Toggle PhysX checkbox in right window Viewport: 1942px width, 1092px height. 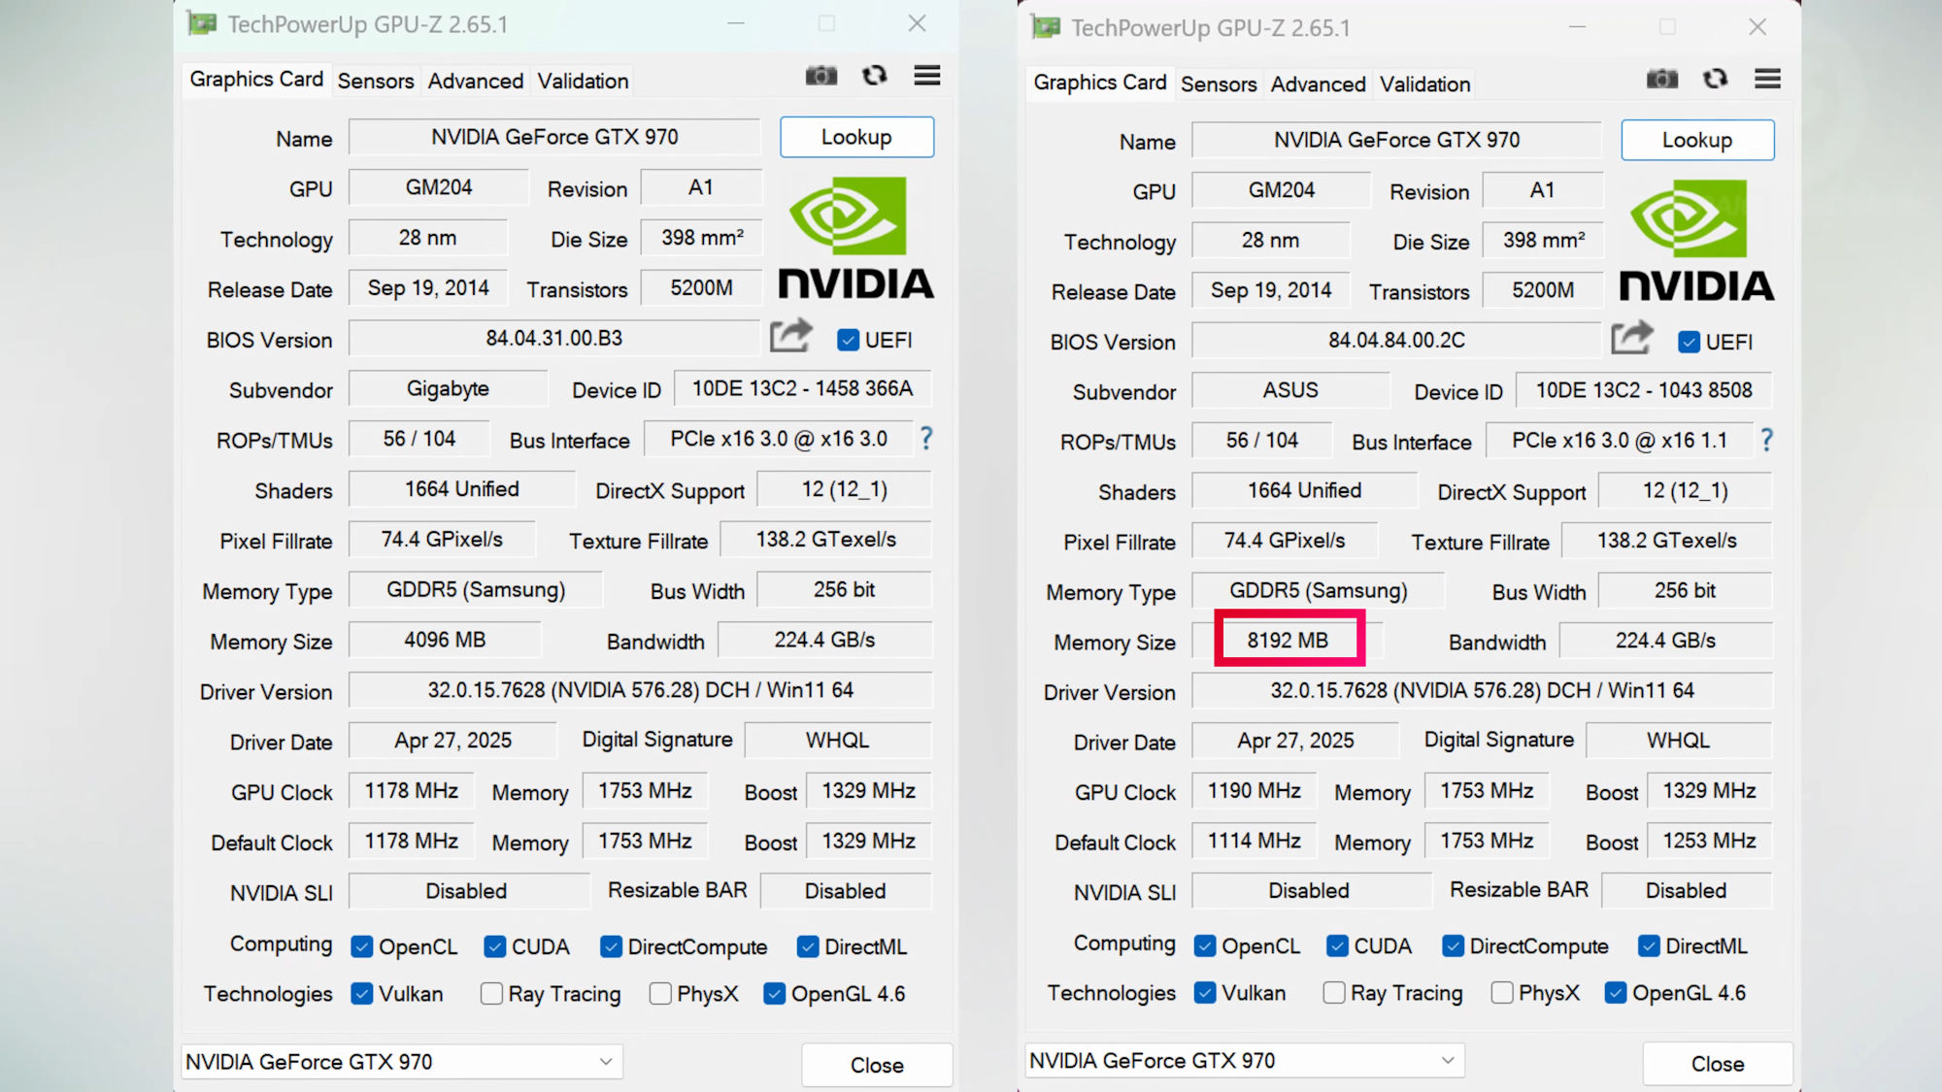[x=1502, y=993]
